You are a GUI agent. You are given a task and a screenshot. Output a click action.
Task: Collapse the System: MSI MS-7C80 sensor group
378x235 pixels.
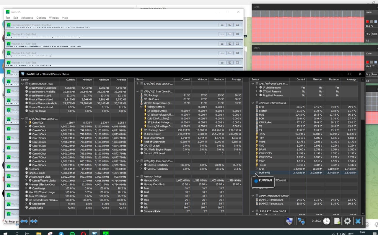pyautogui.click(x=22, y=84)
